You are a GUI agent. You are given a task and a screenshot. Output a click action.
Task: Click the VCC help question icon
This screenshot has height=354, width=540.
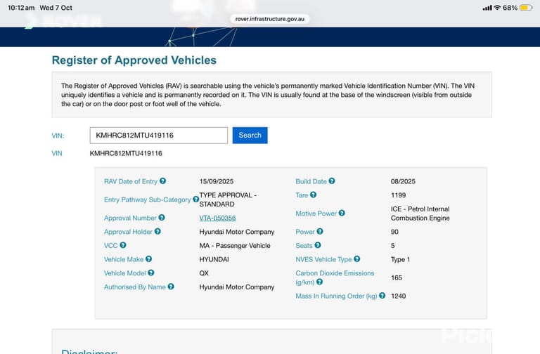(123, 245)
